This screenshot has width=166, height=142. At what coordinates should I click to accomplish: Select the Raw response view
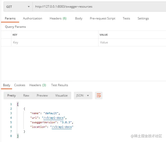(26, 96)
